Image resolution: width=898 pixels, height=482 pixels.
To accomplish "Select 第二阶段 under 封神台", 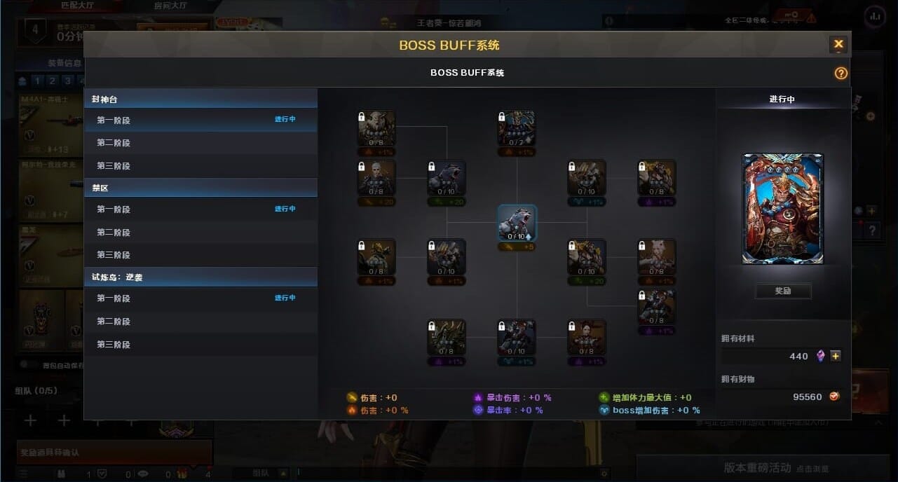I will point(200,143).
